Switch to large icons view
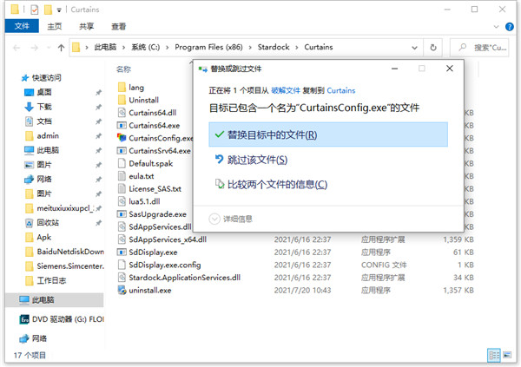 (x=507, y=355)
